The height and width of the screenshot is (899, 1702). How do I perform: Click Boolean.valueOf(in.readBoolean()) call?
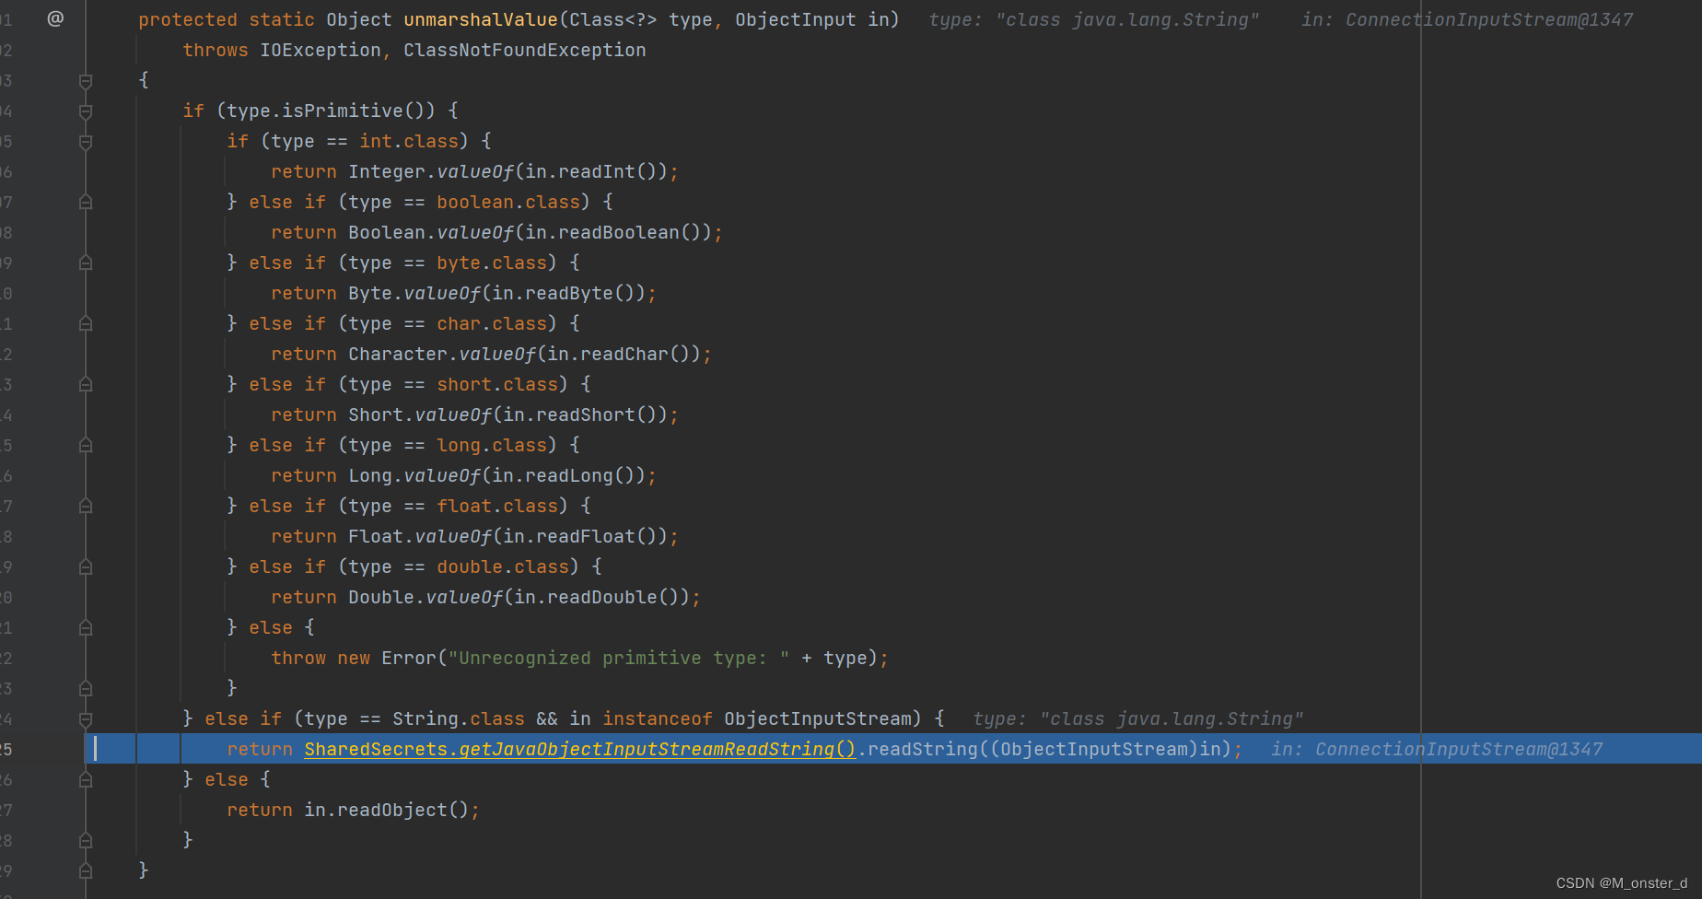click(530, 232)
